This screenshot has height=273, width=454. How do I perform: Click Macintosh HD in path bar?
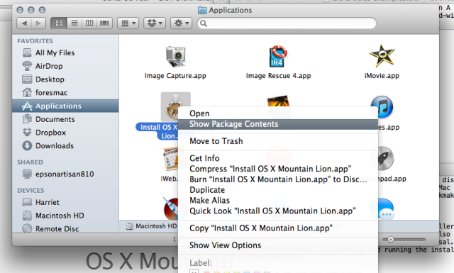[151, 226]
